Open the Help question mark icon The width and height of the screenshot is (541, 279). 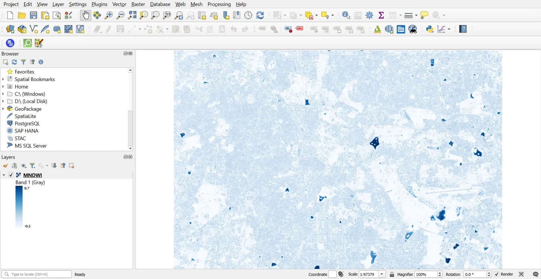pyautogui.click(x=463, y=29)
